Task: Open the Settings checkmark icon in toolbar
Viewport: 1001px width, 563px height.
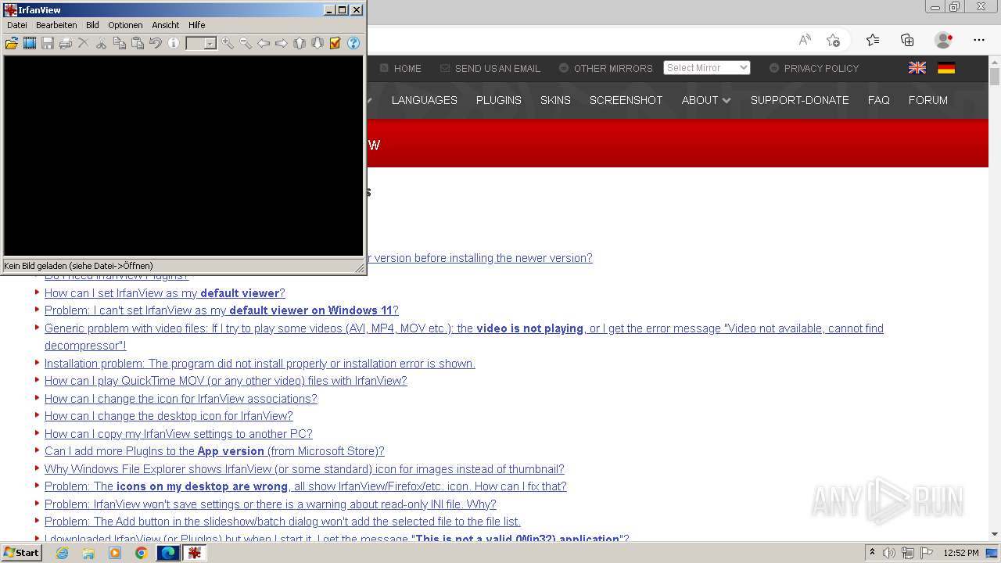Action: point(335,43)
